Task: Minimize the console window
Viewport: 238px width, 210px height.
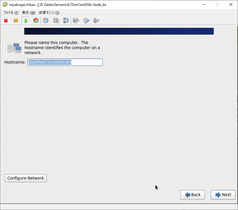Action: pos(204,4)
